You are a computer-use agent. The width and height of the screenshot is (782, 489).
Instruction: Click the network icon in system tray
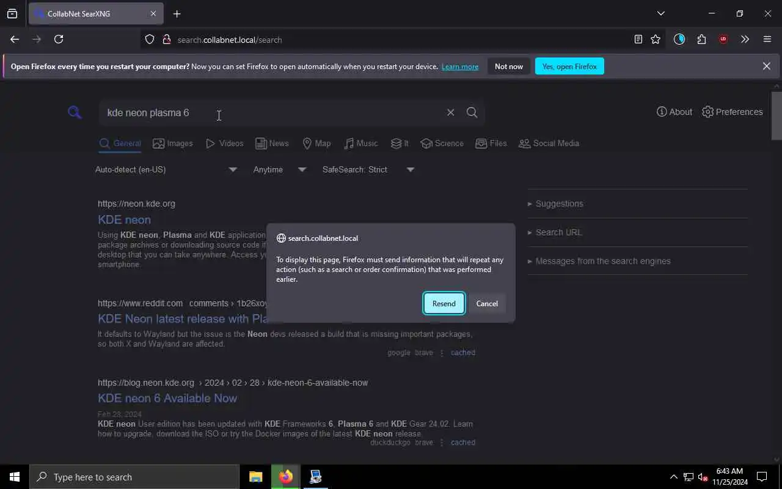click(x=689, y=477)
